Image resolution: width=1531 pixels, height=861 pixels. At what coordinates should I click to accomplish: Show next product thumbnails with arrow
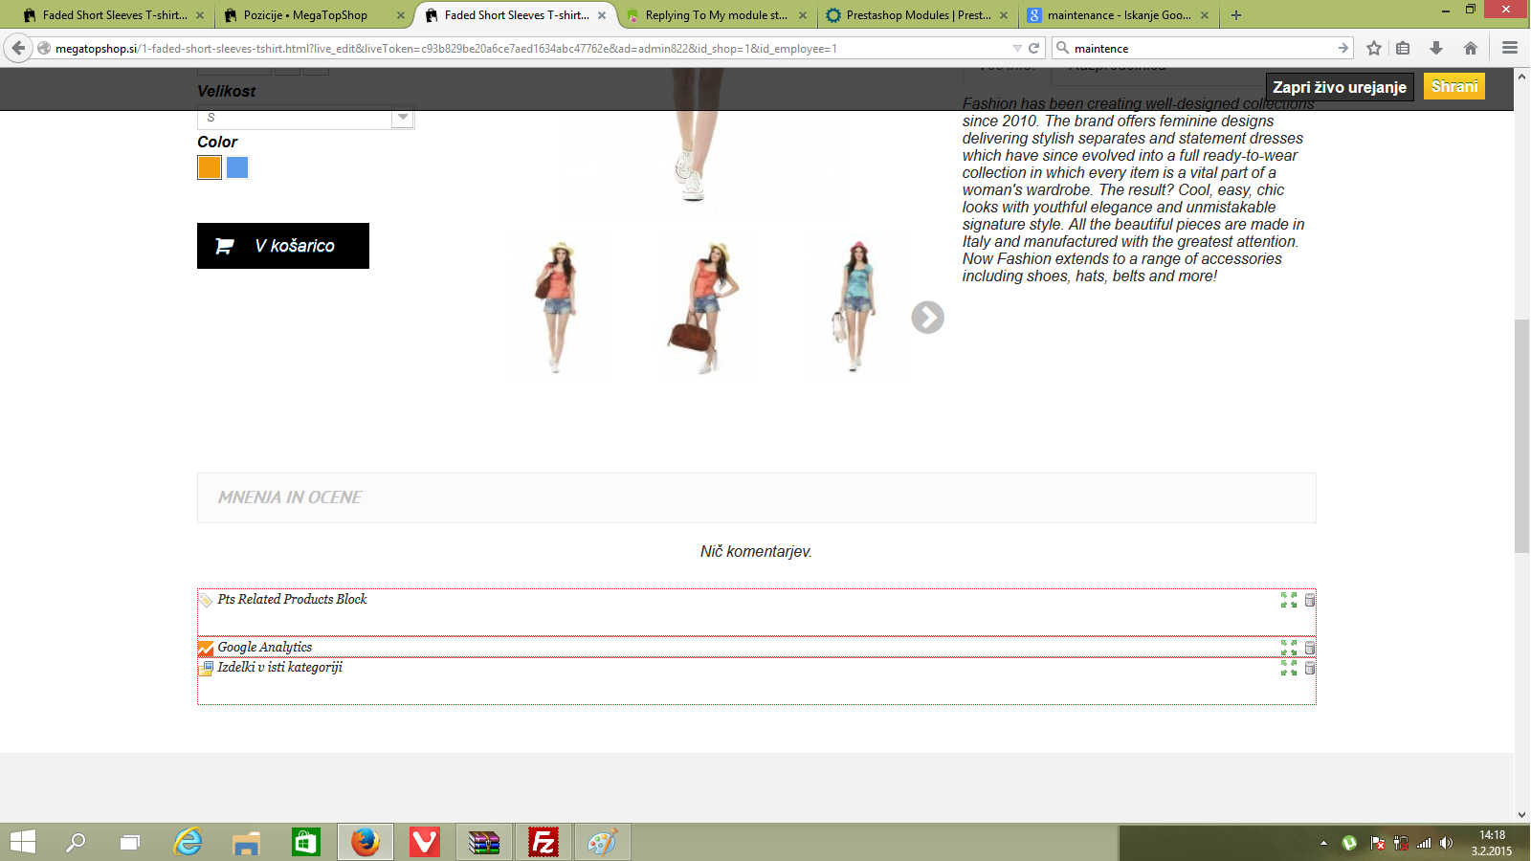927,318
